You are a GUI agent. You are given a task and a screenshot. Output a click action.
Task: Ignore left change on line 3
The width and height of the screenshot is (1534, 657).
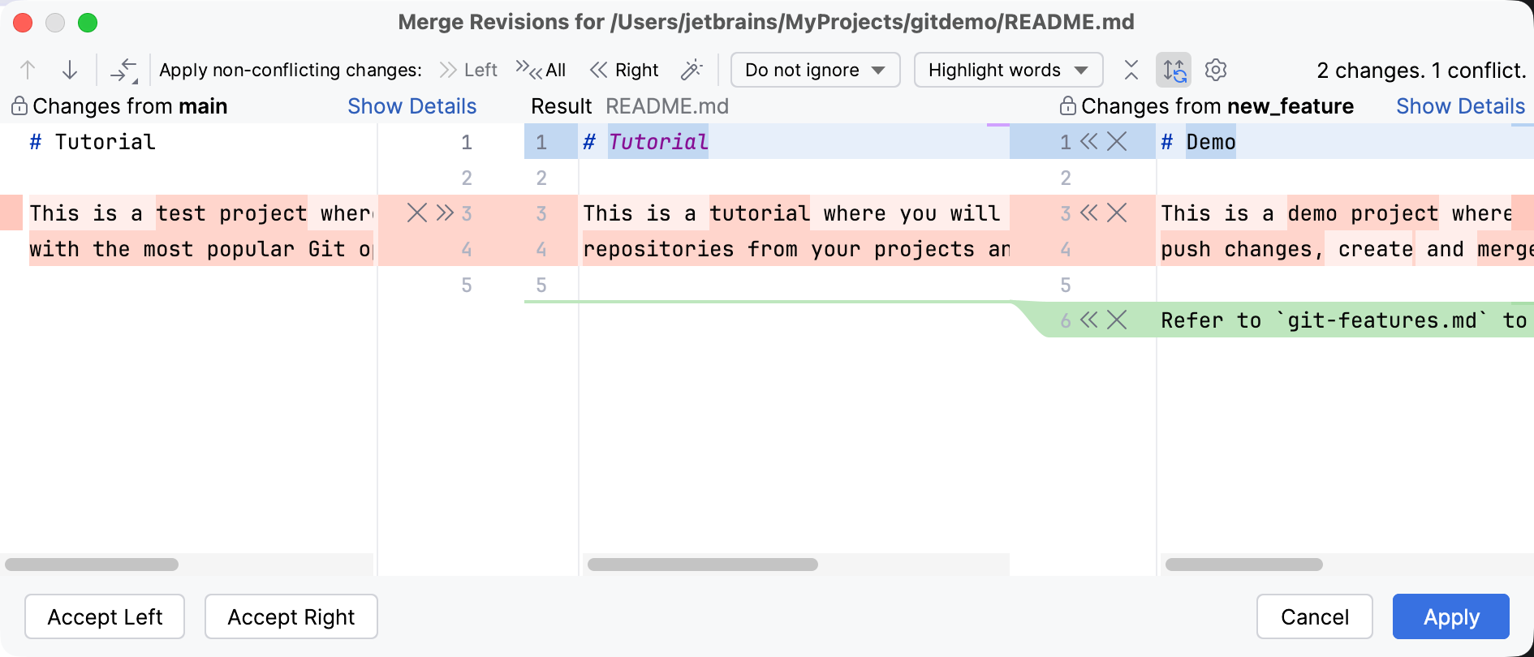coord(417,213)
